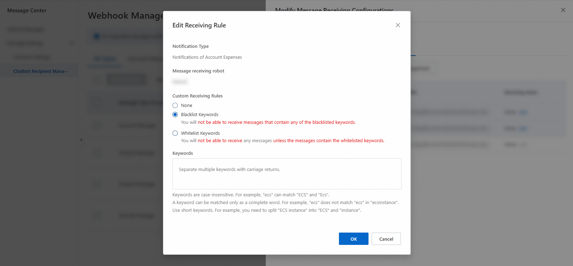Click the Message Center heading
The image size is (573, 266).
point(27,11)
